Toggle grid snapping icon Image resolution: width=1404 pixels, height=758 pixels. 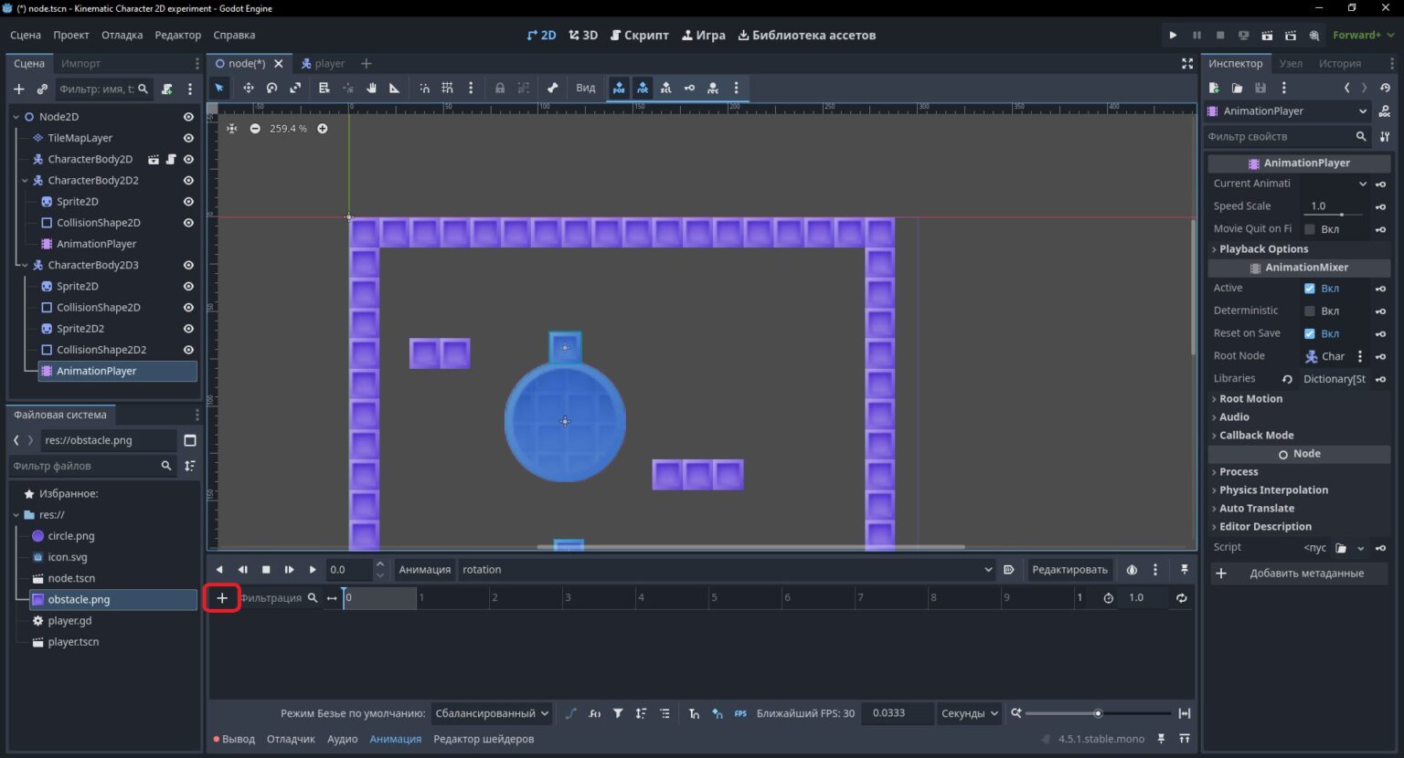447,88
